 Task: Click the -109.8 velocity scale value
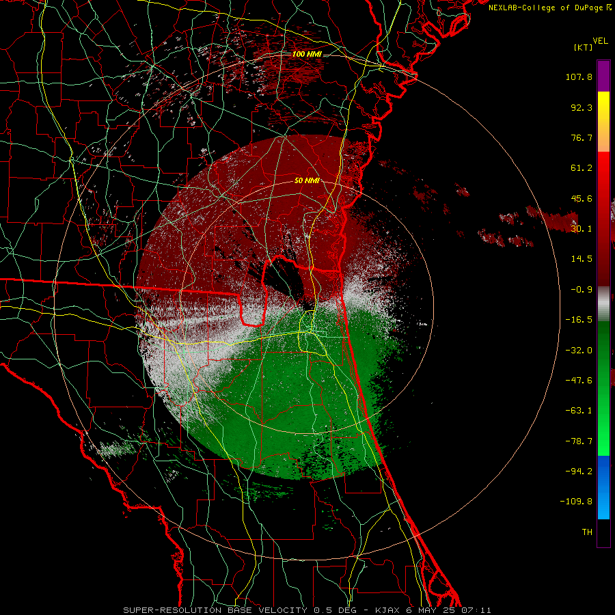tap(576, 502)
